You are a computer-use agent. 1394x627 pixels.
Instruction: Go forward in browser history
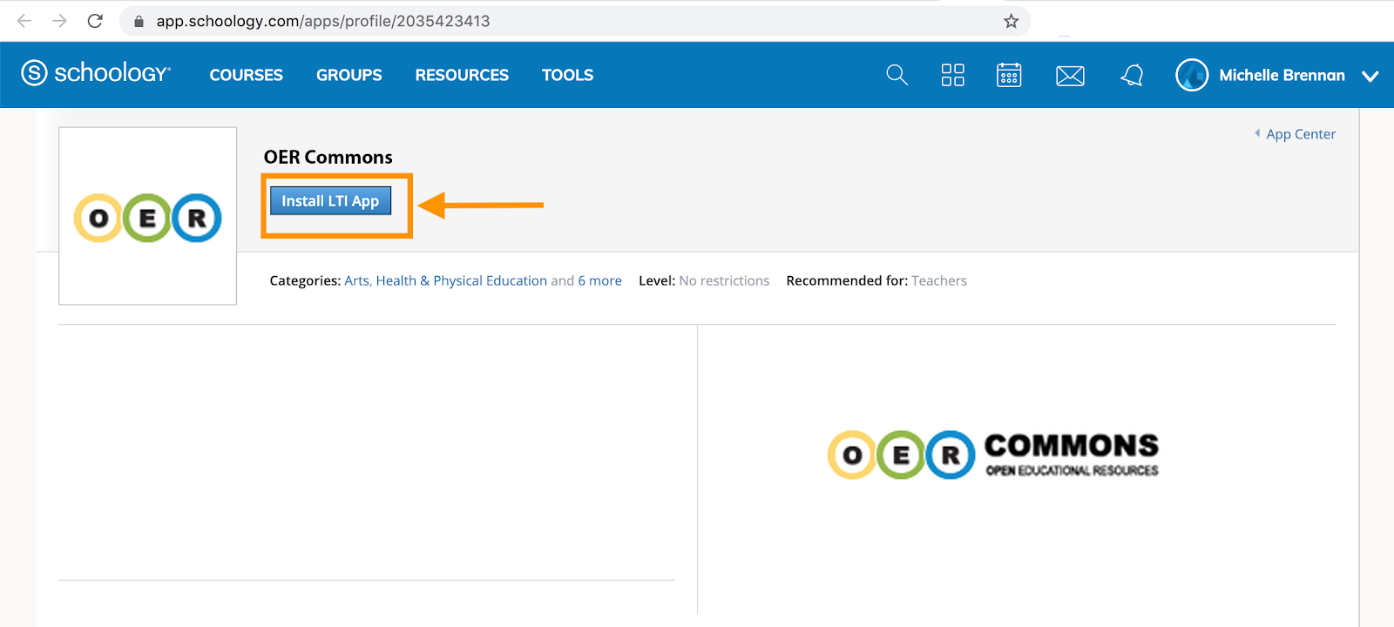59,21
